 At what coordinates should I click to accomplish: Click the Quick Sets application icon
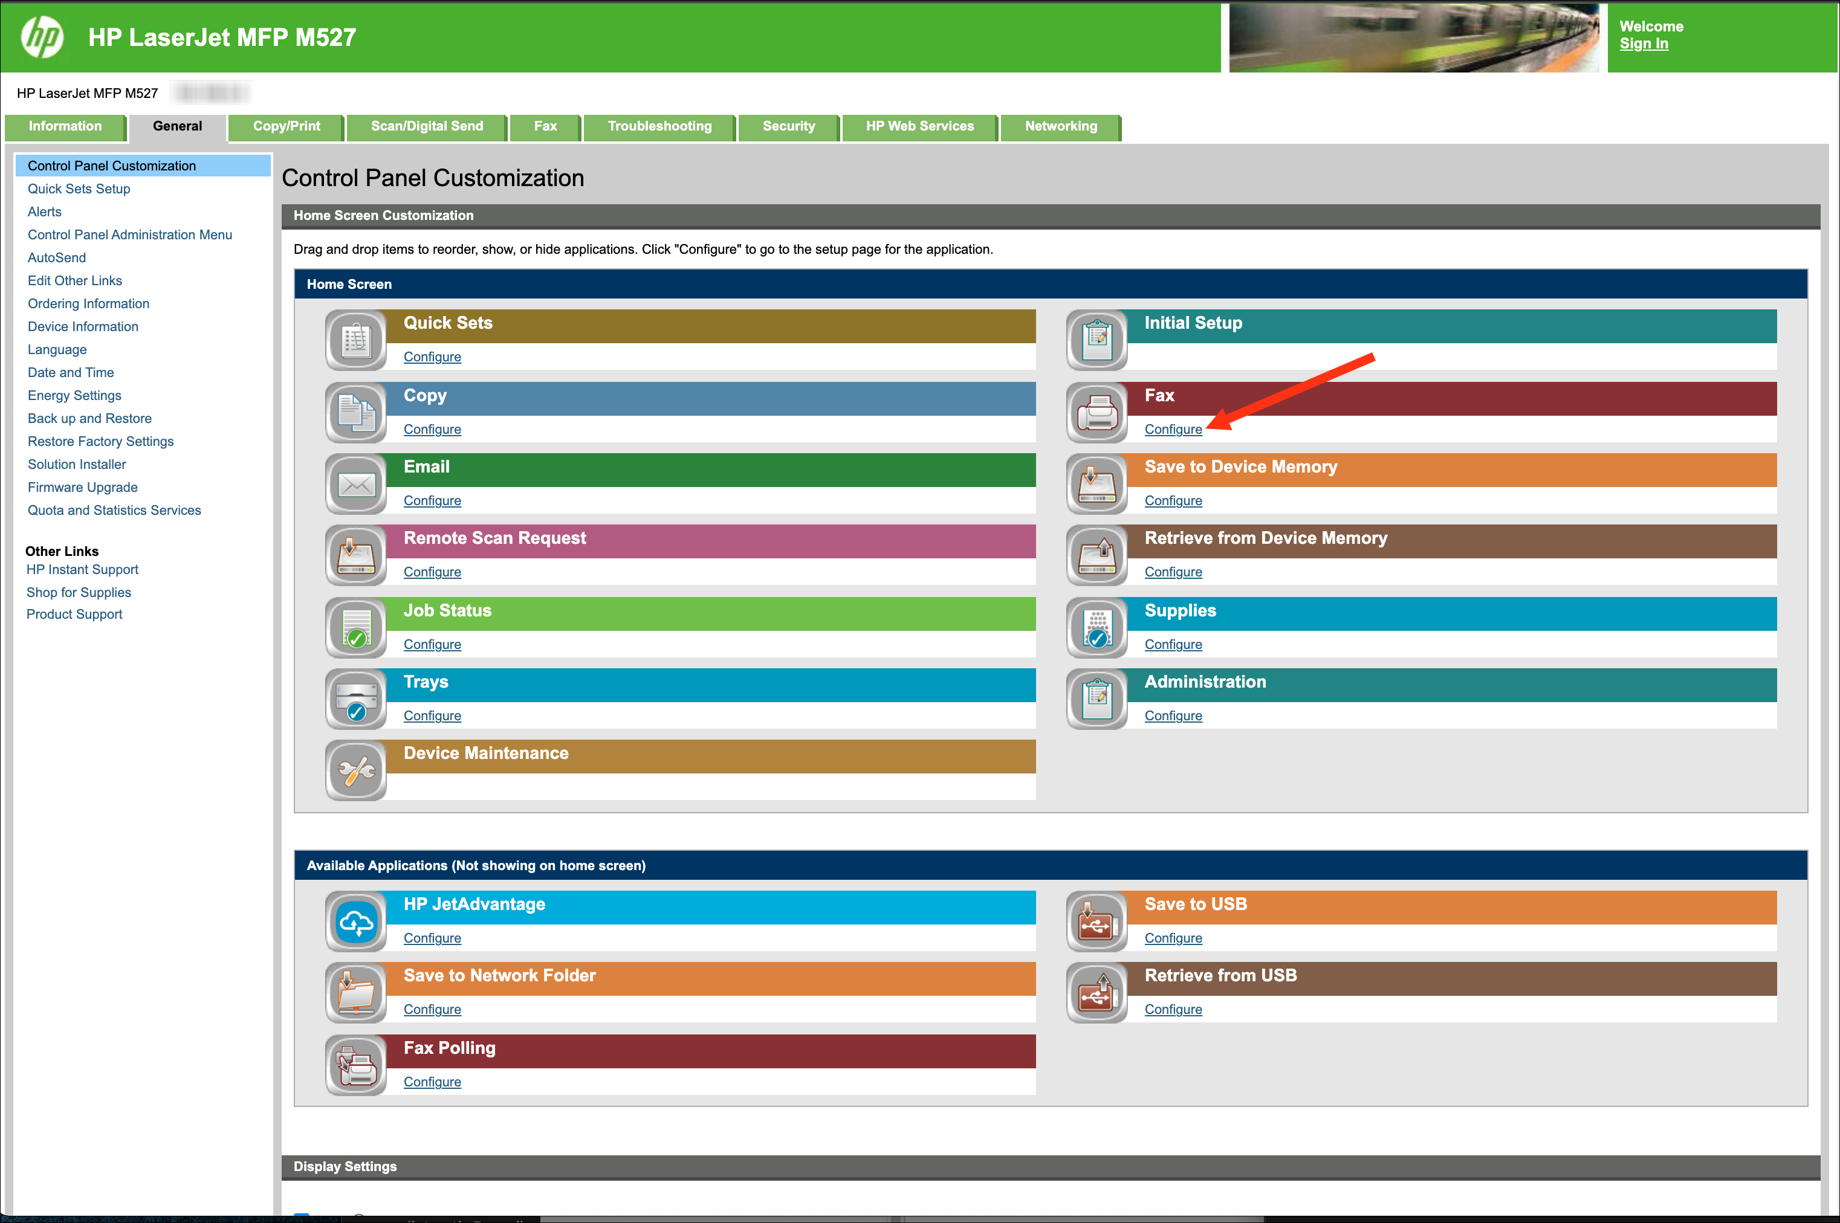pos(356,340)
